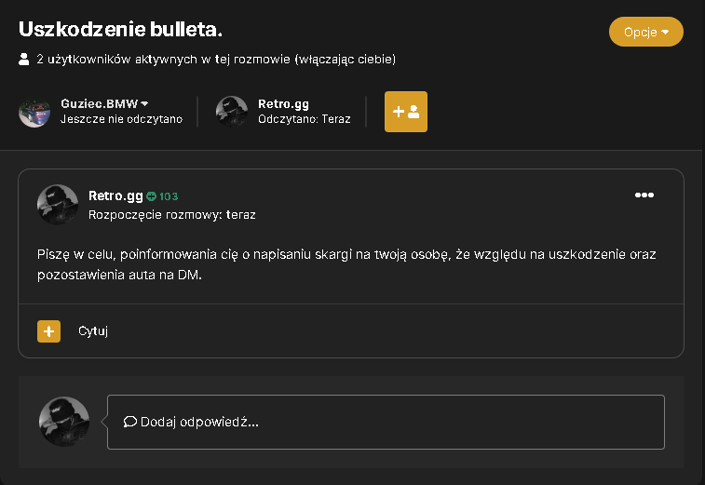This screenshot has width=705, height=485.
Task: Open Guziec.BMW's car avatar
Action: (x=34, y=112)
